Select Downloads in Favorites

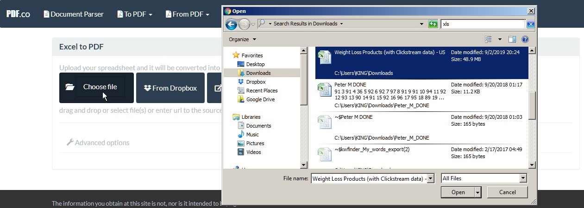pyautogui.click(x=258, y=73)
